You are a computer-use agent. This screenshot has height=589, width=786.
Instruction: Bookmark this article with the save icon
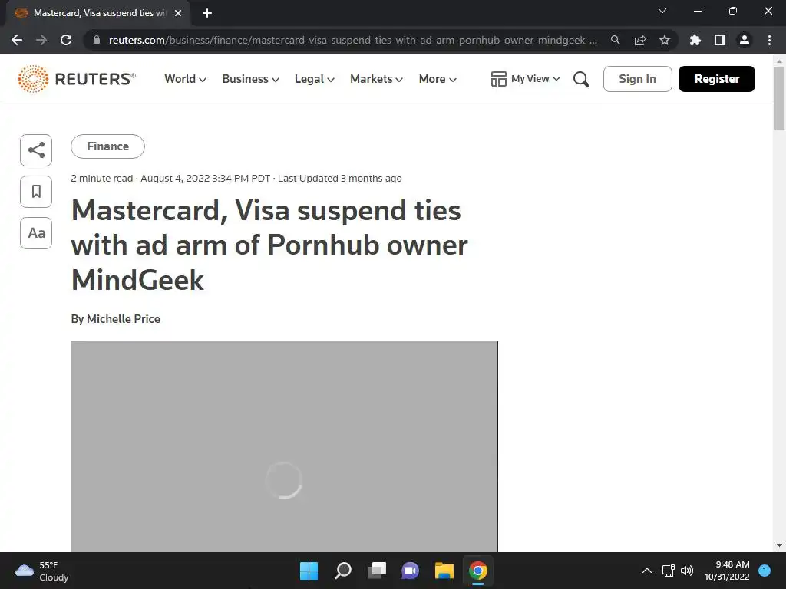point(36,191)
